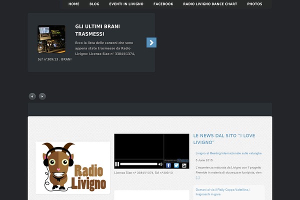Click the Radio Livigno goat logo
300x200 pixels.
point(72,167)
